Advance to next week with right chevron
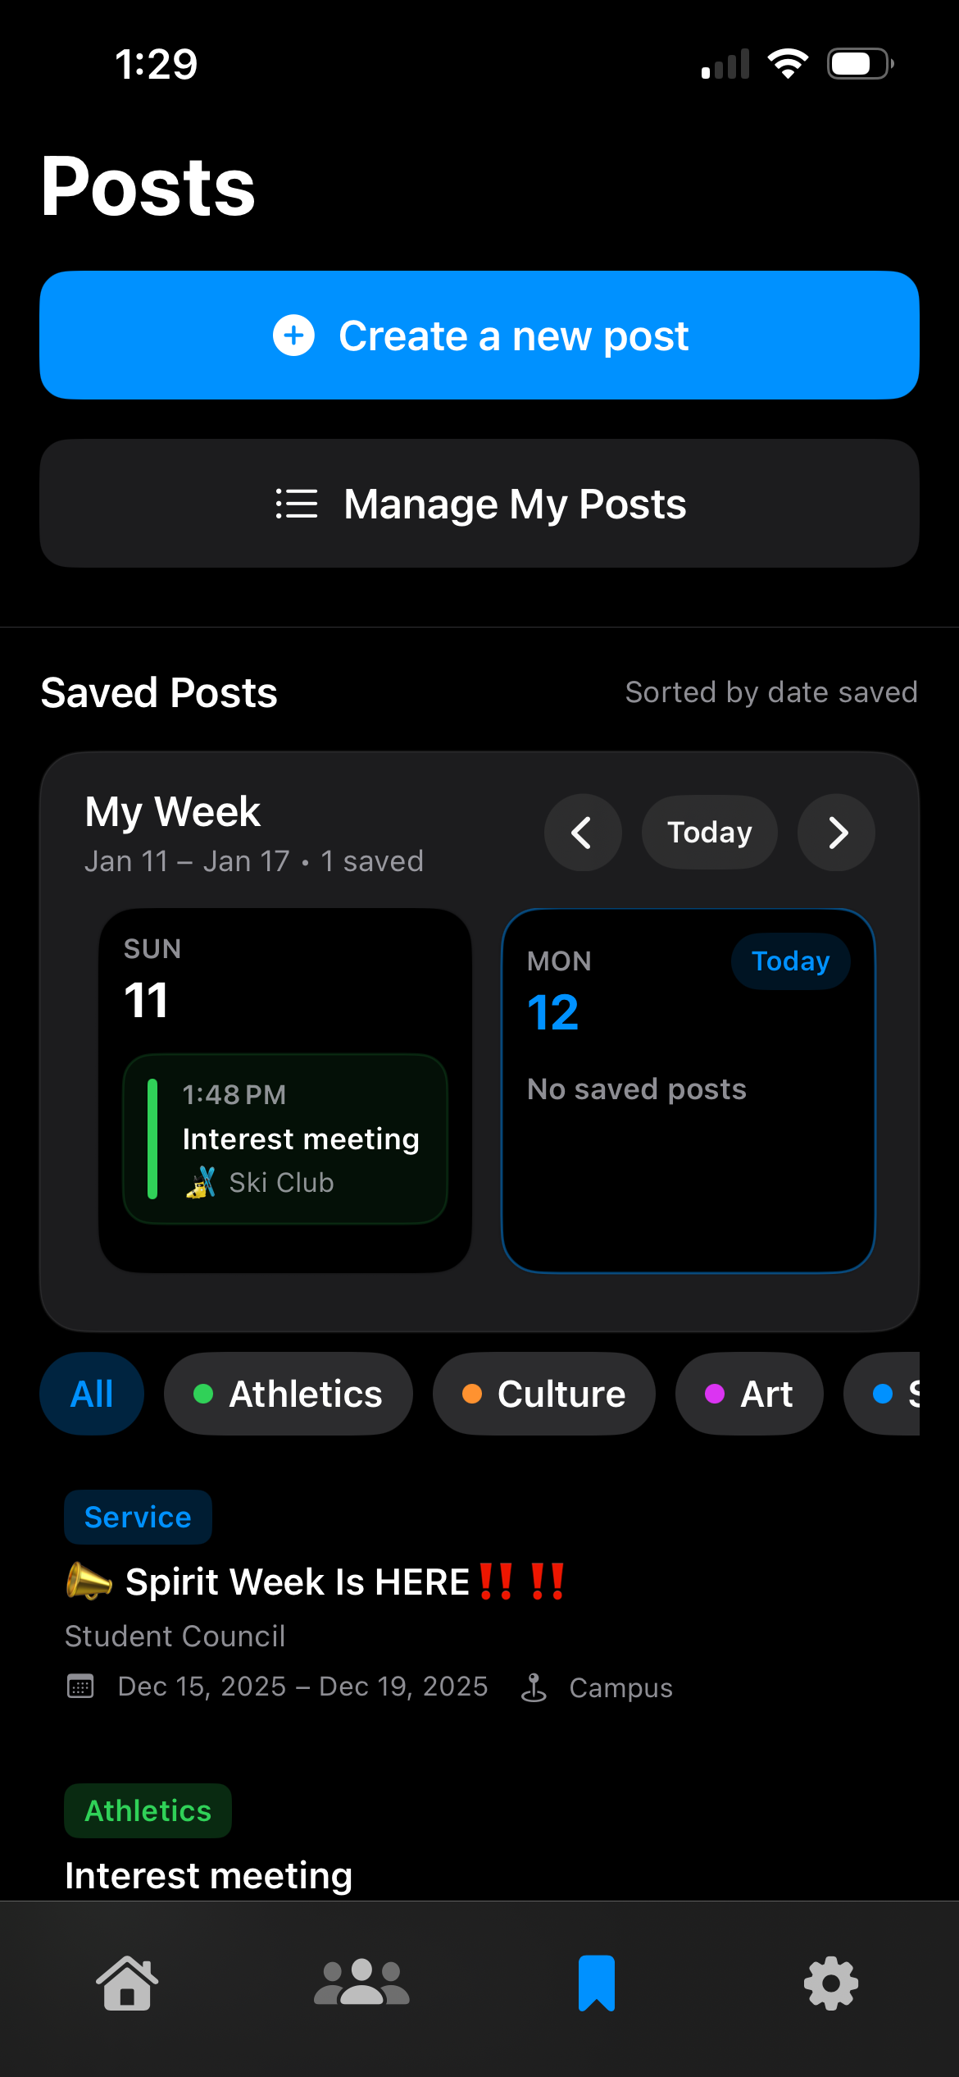The image size is (959, 2077). pos(836,833)
